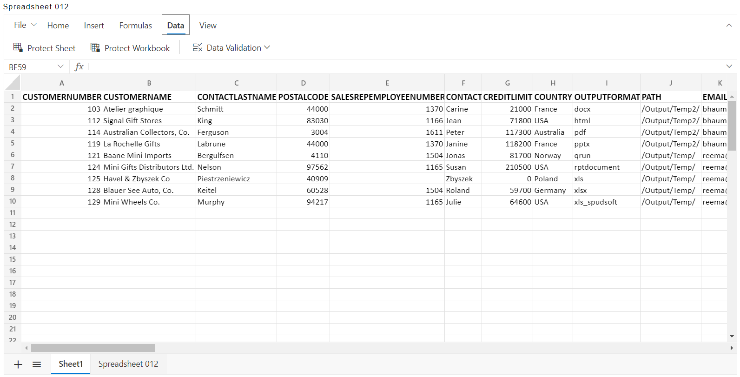
Task: Select the cell 'Baane Mini Imports'
Action: pos(149,155)
